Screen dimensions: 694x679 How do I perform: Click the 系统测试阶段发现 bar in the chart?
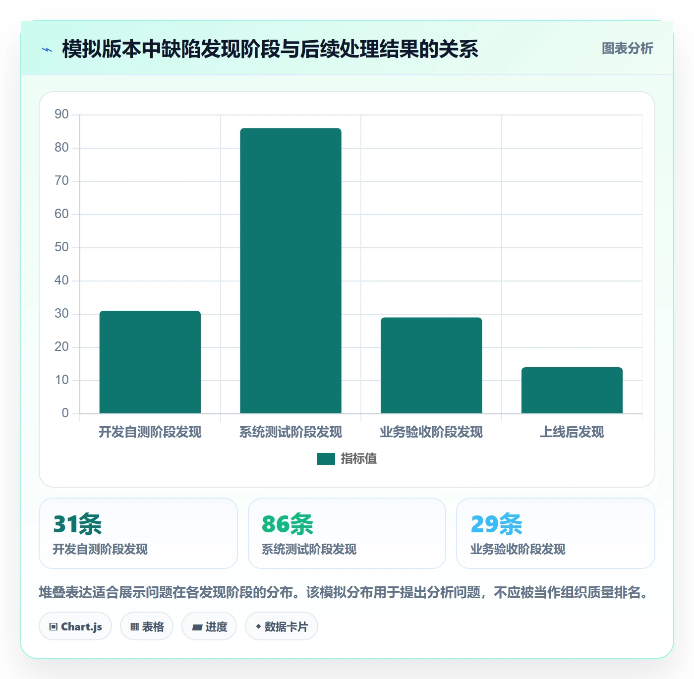point(291,271)
